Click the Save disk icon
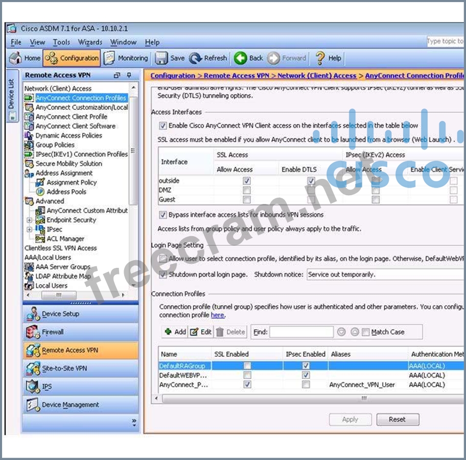The image size is (466, 460). [161, 58]
